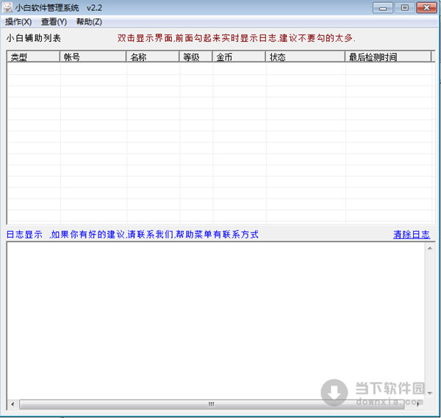
Task: Click the 最后检测时间 column header
Action: coord(388,57)
